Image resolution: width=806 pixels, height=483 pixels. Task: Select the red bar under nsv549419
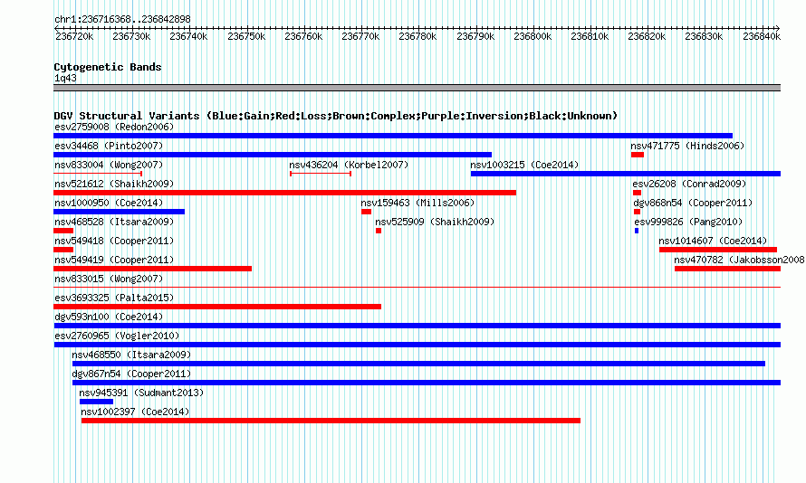(153, 269)
